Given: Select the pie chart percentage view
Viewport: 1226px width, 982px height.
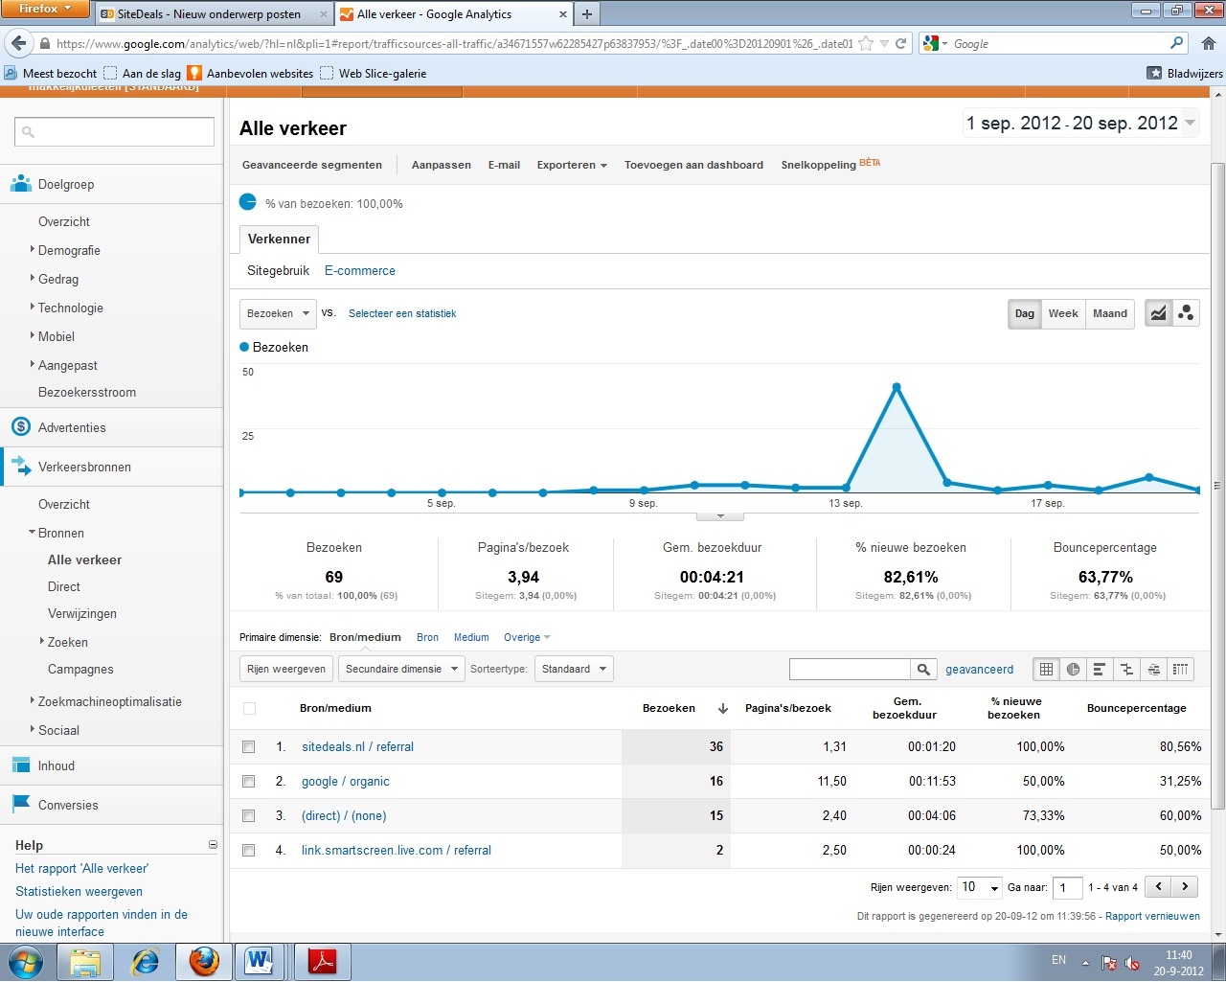Looking at the screenshot, I should pyautogui.click(x=1074, y=670).
